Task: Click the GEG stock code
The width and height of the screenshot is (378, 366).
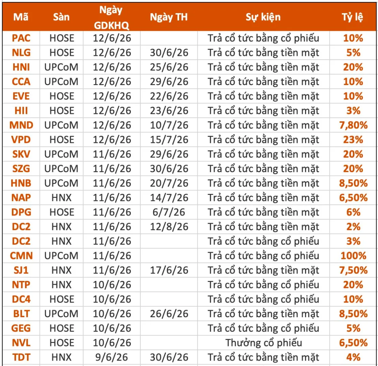Action: [x=21, y=328]
